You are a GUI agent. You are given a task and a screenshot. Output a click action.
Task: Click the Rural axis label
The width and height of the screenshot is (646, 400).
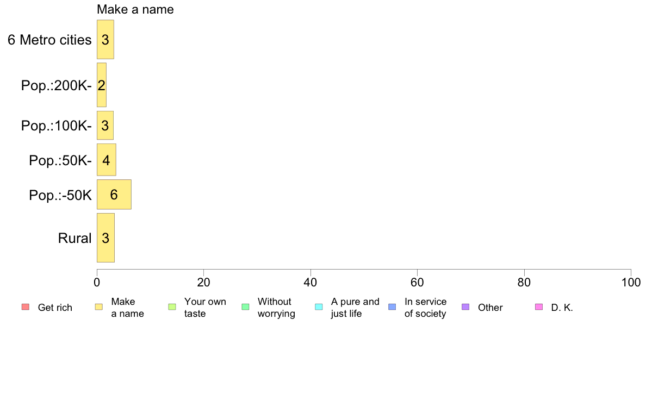(x=74, y=238)
